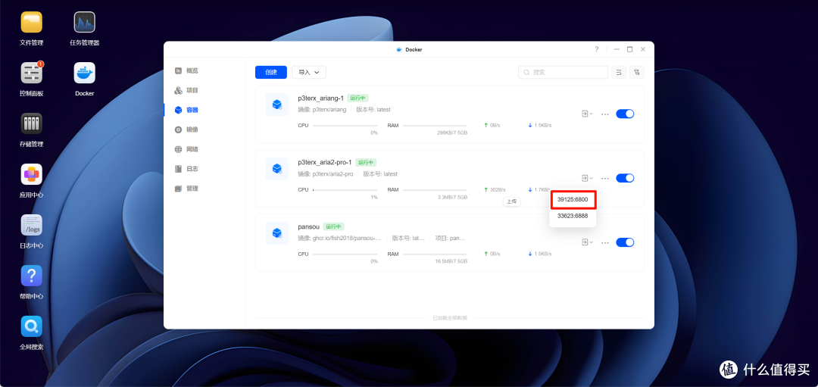Click 296KB/7.5GB RAM value
Screen dimensions: 818x387
[451, 133]
